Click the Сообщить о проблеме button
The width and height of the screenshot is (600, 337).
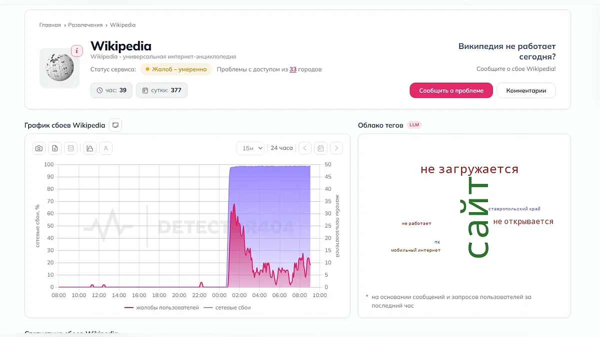[451, 90]
